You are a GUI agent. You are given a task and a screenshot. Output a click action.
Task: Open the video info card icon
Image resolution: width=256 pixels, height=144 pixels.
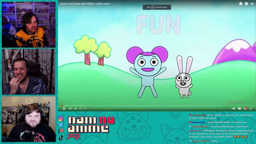tap(241, 4)
